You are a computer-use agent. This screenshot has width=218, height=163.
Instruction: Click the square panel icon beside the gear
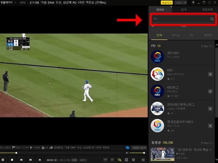pyautogui.click(x=126, y=160)
